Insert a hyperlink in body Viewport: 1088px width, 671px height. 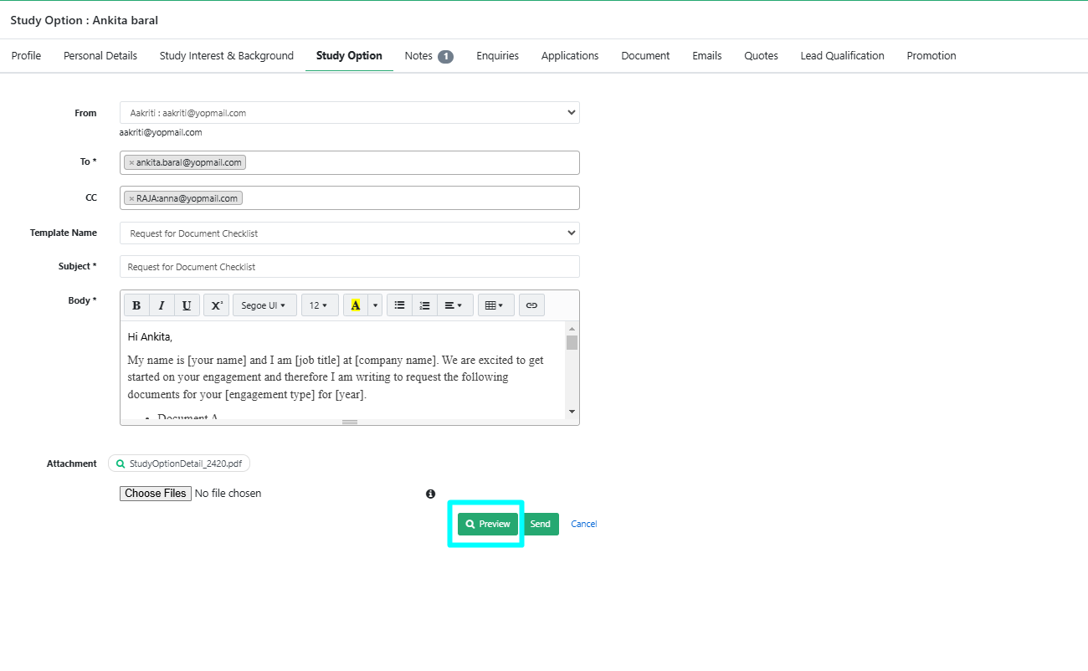(531, 305)
